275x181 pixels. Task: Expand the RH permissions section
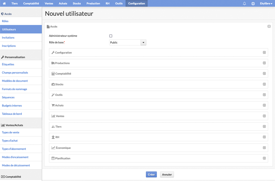click(x=264, y=137)
